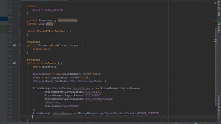This screenshot has width=221, height=124.
Task: Click the TYPE_SYSTEM_OVERLAY constant
Action: (x=98, y=99)
